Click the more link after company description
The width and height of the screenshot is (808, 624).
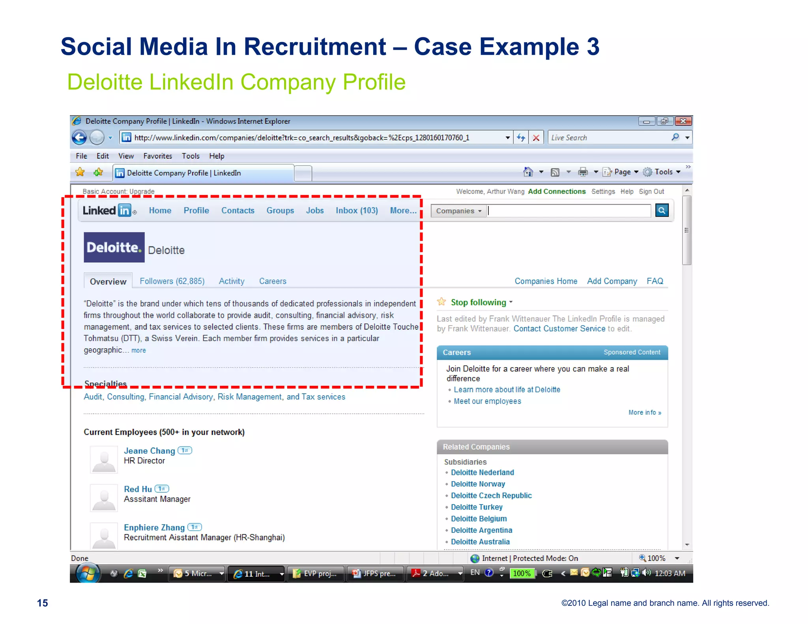coord(138,350)
